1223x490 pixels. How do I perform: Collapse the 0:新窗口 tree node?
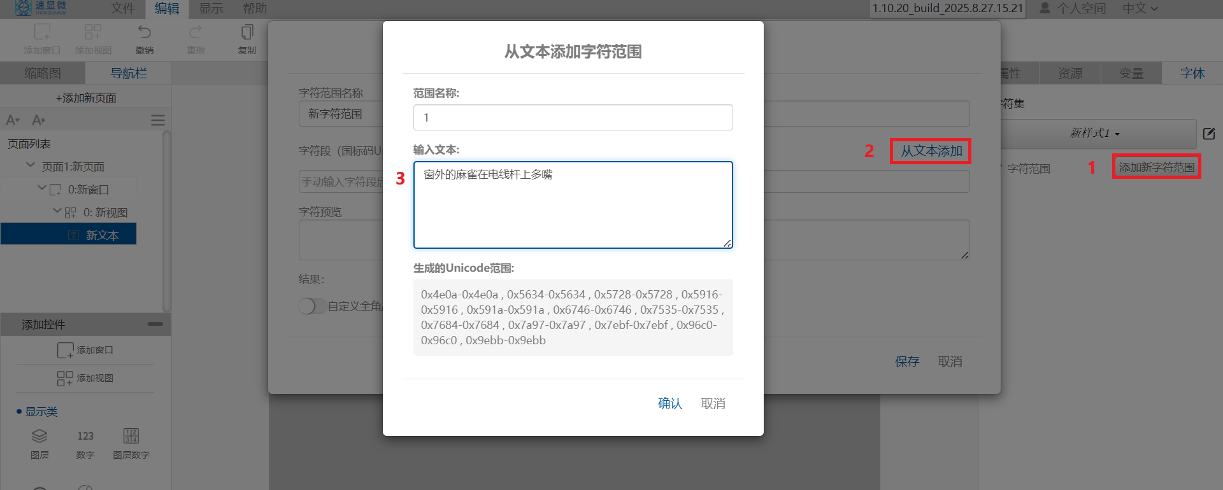(x=42, y=188)
